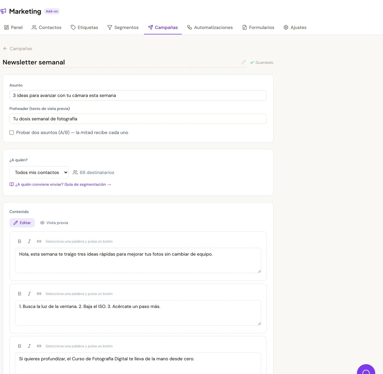Click the back arrow icon beside Campañas
The image size is (383, 374).
point(5,49)
